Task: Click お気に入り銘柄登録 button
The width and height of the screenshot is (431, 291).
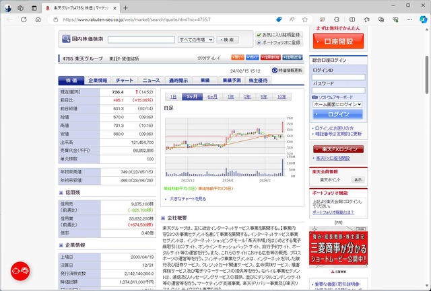Action: [x=279, y=35]
